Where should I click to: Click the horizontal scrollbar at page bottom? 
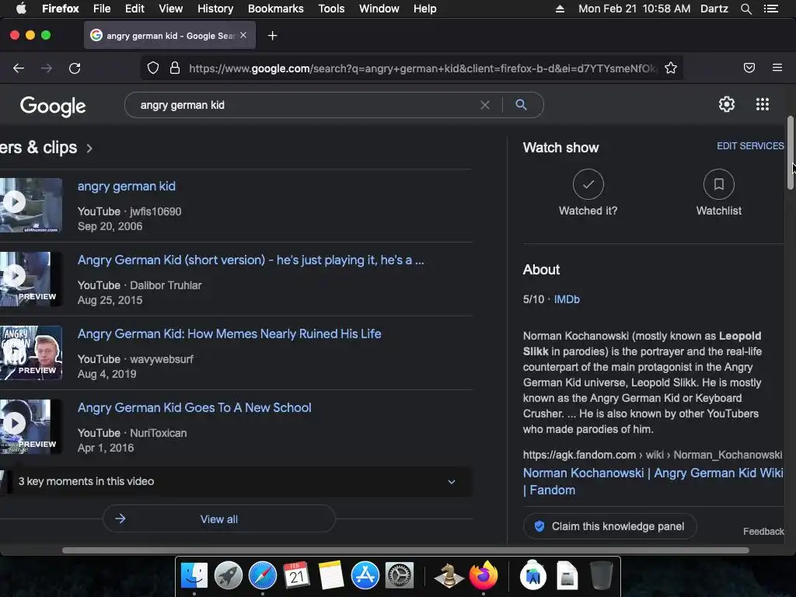click(x=405, y=550)
